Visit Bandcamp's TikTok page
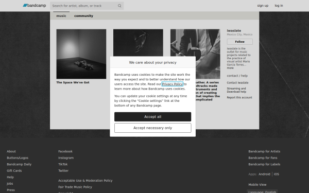The width and height of the screenshot is (309, 193). (x=63, y=164)
